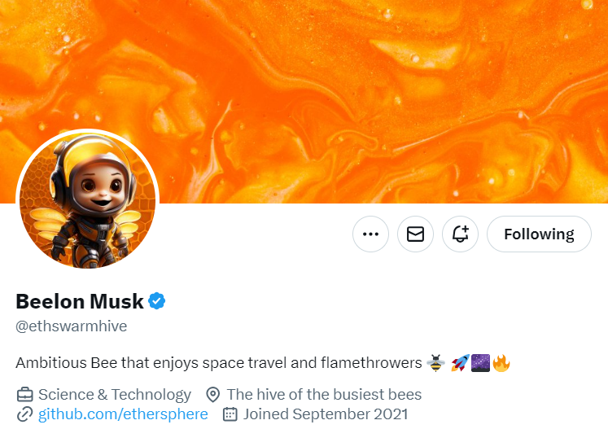Image resolution: width=608 pixels, height=429 pixels.
Task: Click the fire emoji in the bio
Action: (x=501, y=362)
